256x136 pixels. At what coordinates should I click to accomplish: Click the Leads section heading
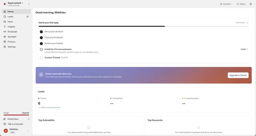[41, 92]
